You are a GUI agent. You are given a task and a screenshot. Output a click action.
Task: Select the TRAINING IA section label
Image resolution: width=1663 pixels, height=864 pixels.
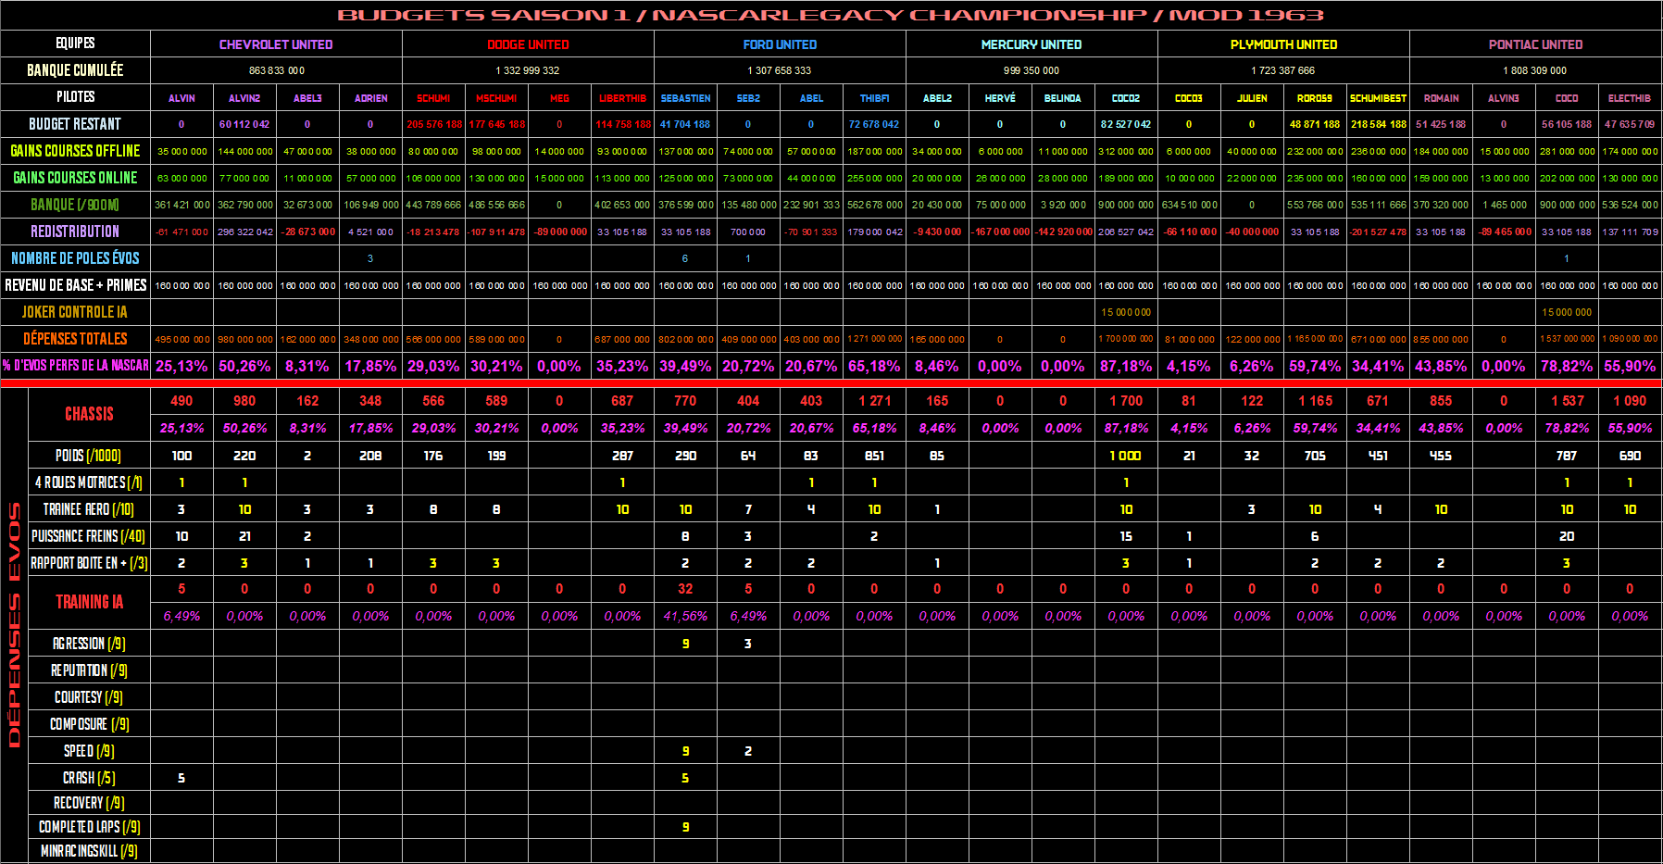coord(89,602)
